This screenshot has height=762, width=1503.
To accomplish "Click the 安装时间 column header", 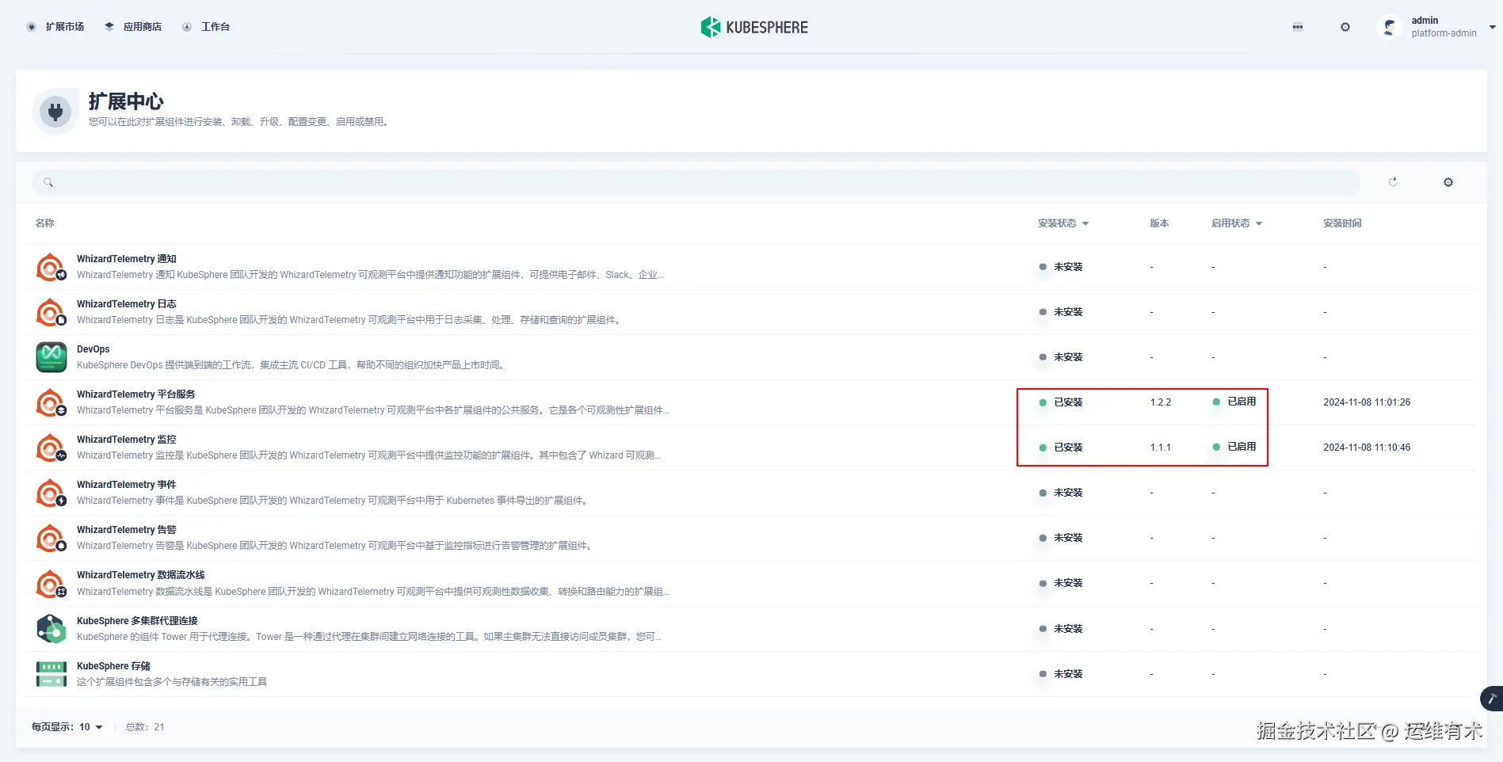I will 1342,223.
